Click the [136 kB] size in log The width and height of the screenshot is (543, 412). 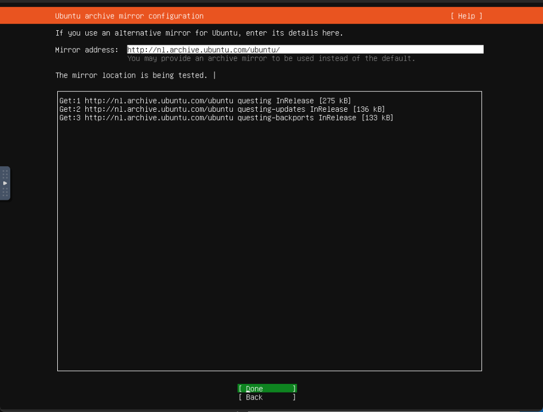(x=368, y=110)
